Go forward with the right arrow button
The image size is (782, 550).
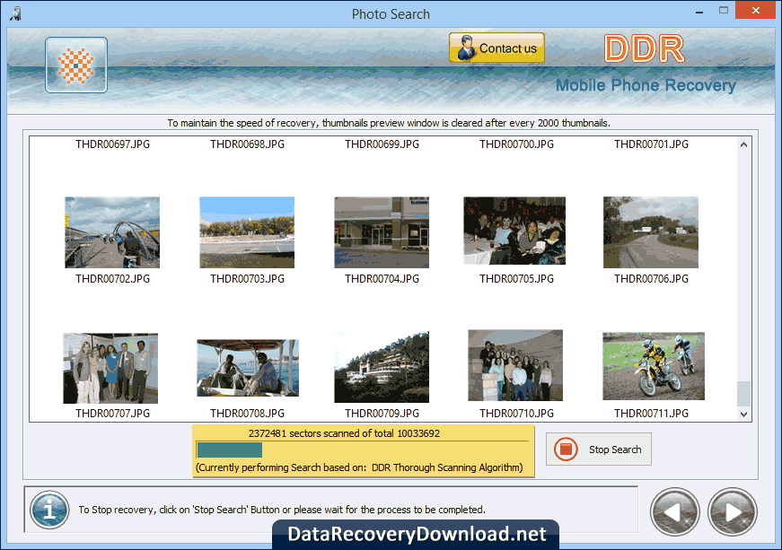(x=732, y=511)
